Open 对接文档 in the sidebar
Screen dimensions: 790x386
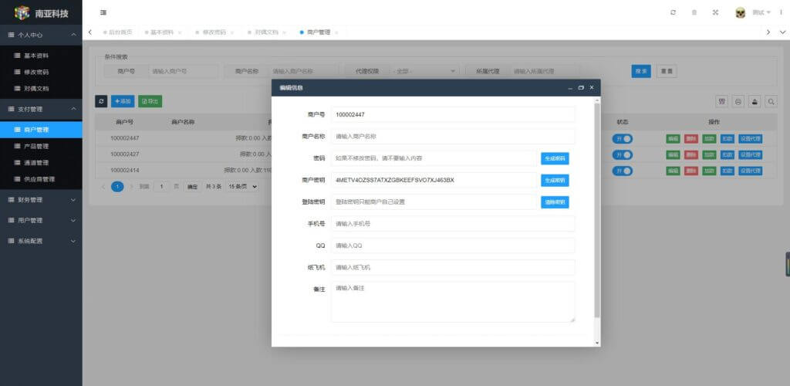point(41,88)
